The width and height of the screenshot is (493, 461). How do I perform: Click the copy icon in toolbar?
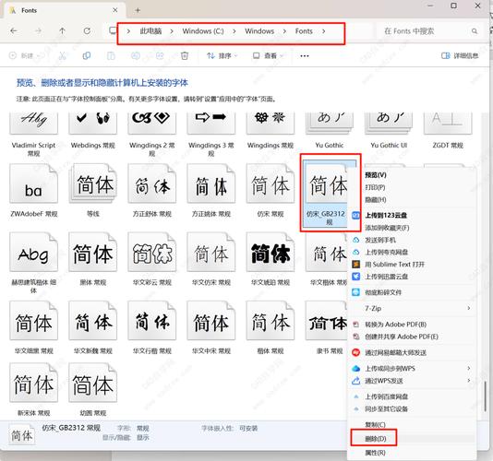87,56
